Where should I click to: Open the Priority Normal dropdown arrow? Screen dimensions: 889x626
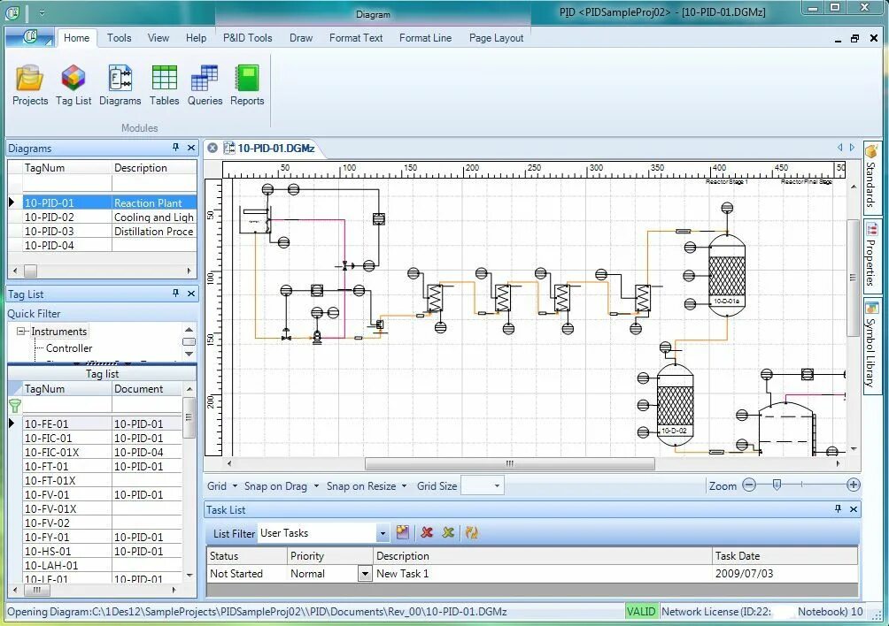(365, 574)
